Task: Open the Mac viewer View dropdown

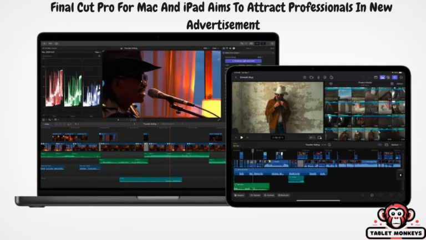Action: tap(215, 48)
